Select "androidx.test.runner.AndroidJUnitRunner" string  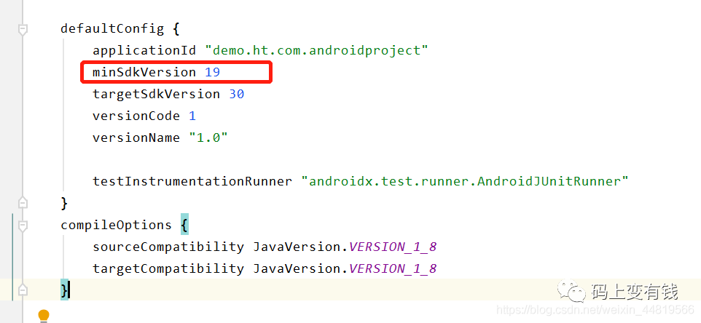(x=465, y=182)
